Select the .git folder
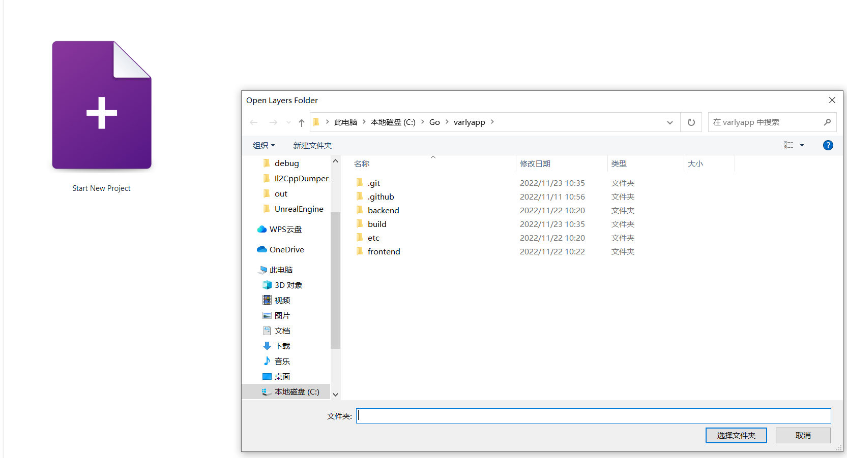 (374, 182)
